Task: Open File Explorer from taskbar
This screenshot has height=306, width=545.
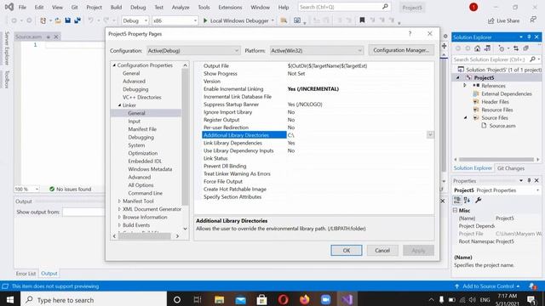Action: pos(220,299)
